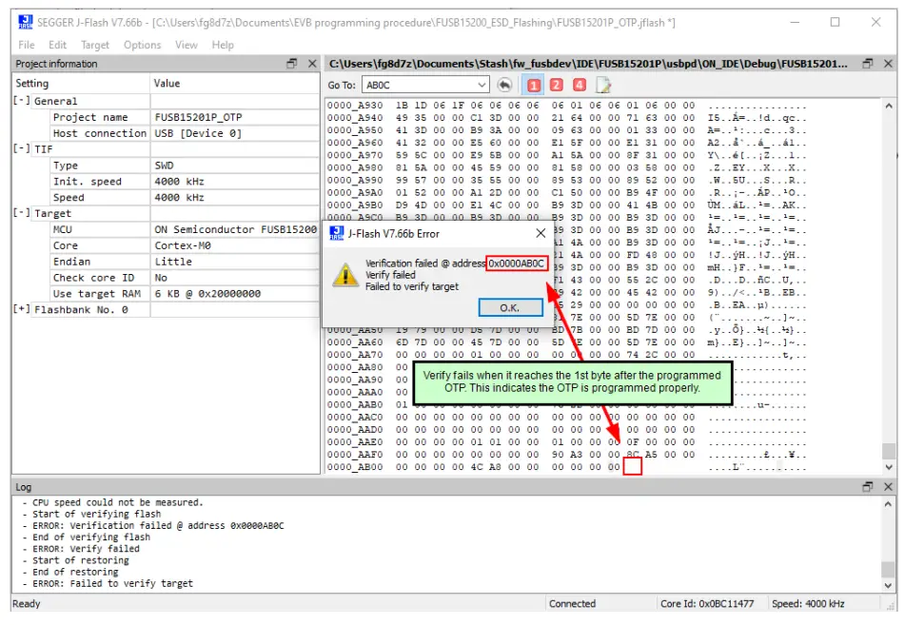905x625 pixels.
Task: Click hex row address 0000_AAF0
Action: (x=354, y=454)
